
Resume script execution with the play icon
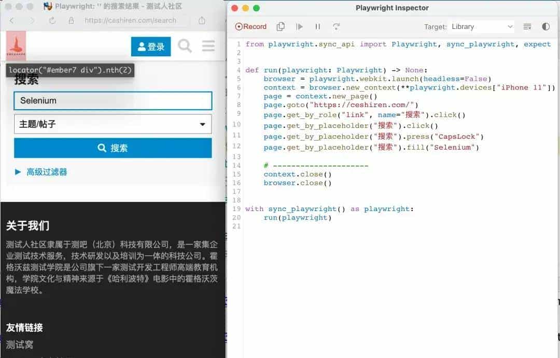pos(299,26)
